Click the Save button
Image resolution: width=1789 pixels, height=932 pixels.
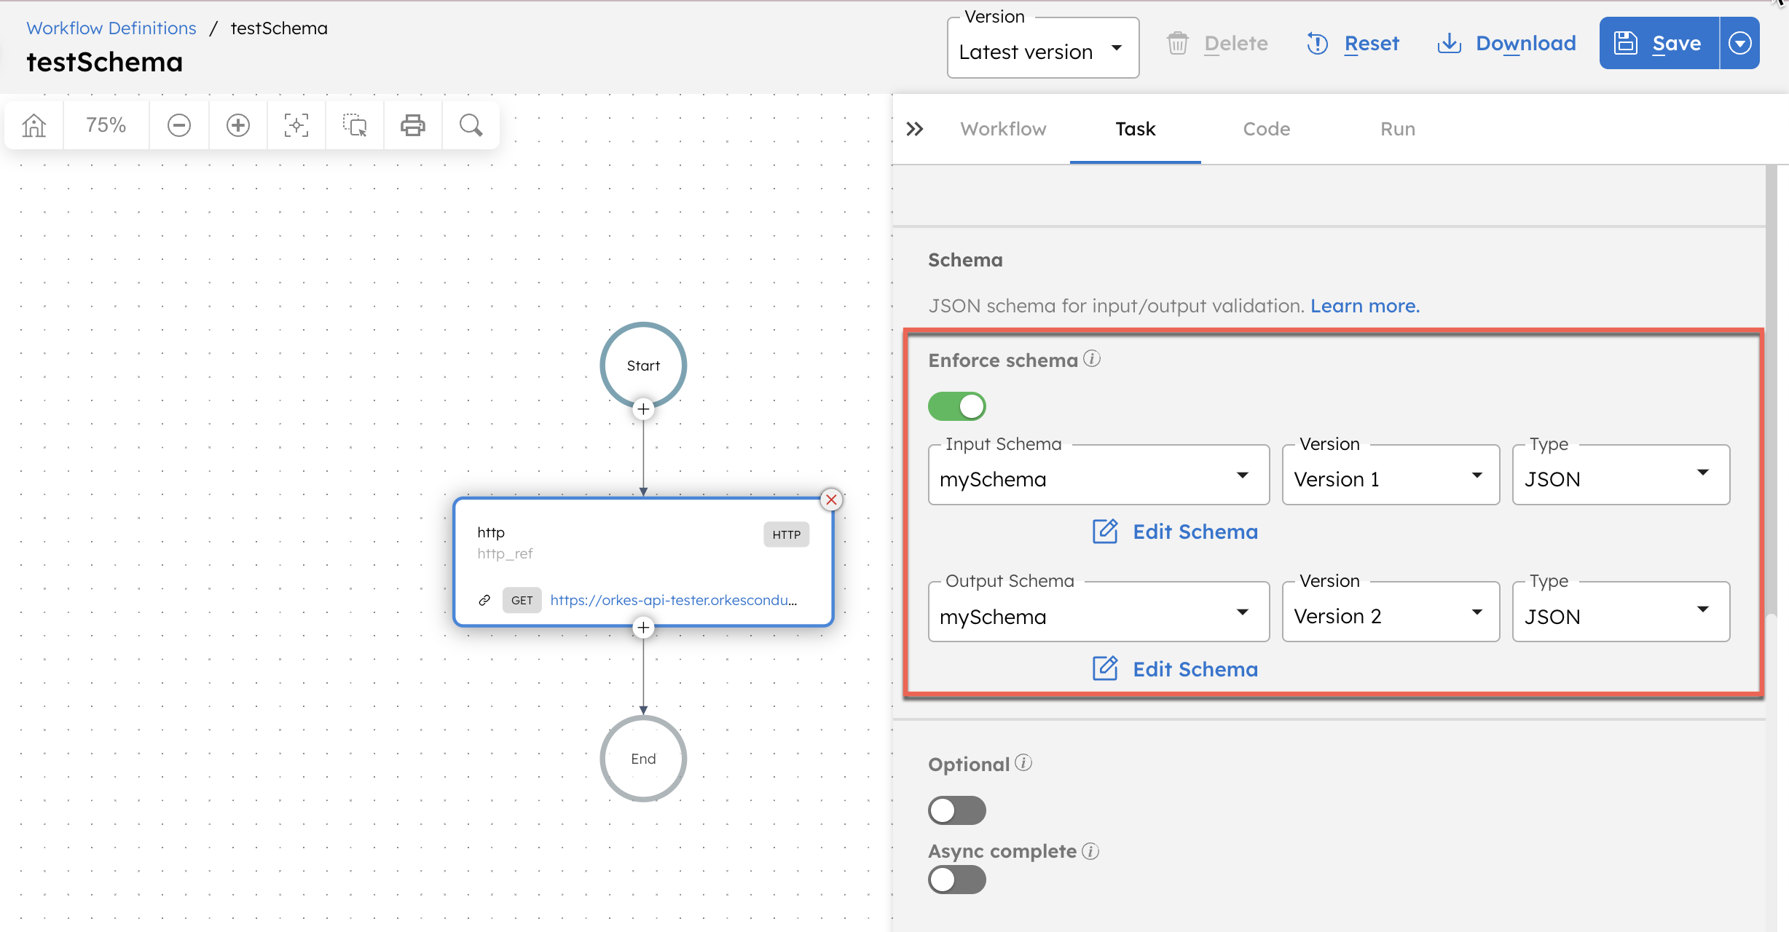pyautogui.click(x=1659, y=44)
